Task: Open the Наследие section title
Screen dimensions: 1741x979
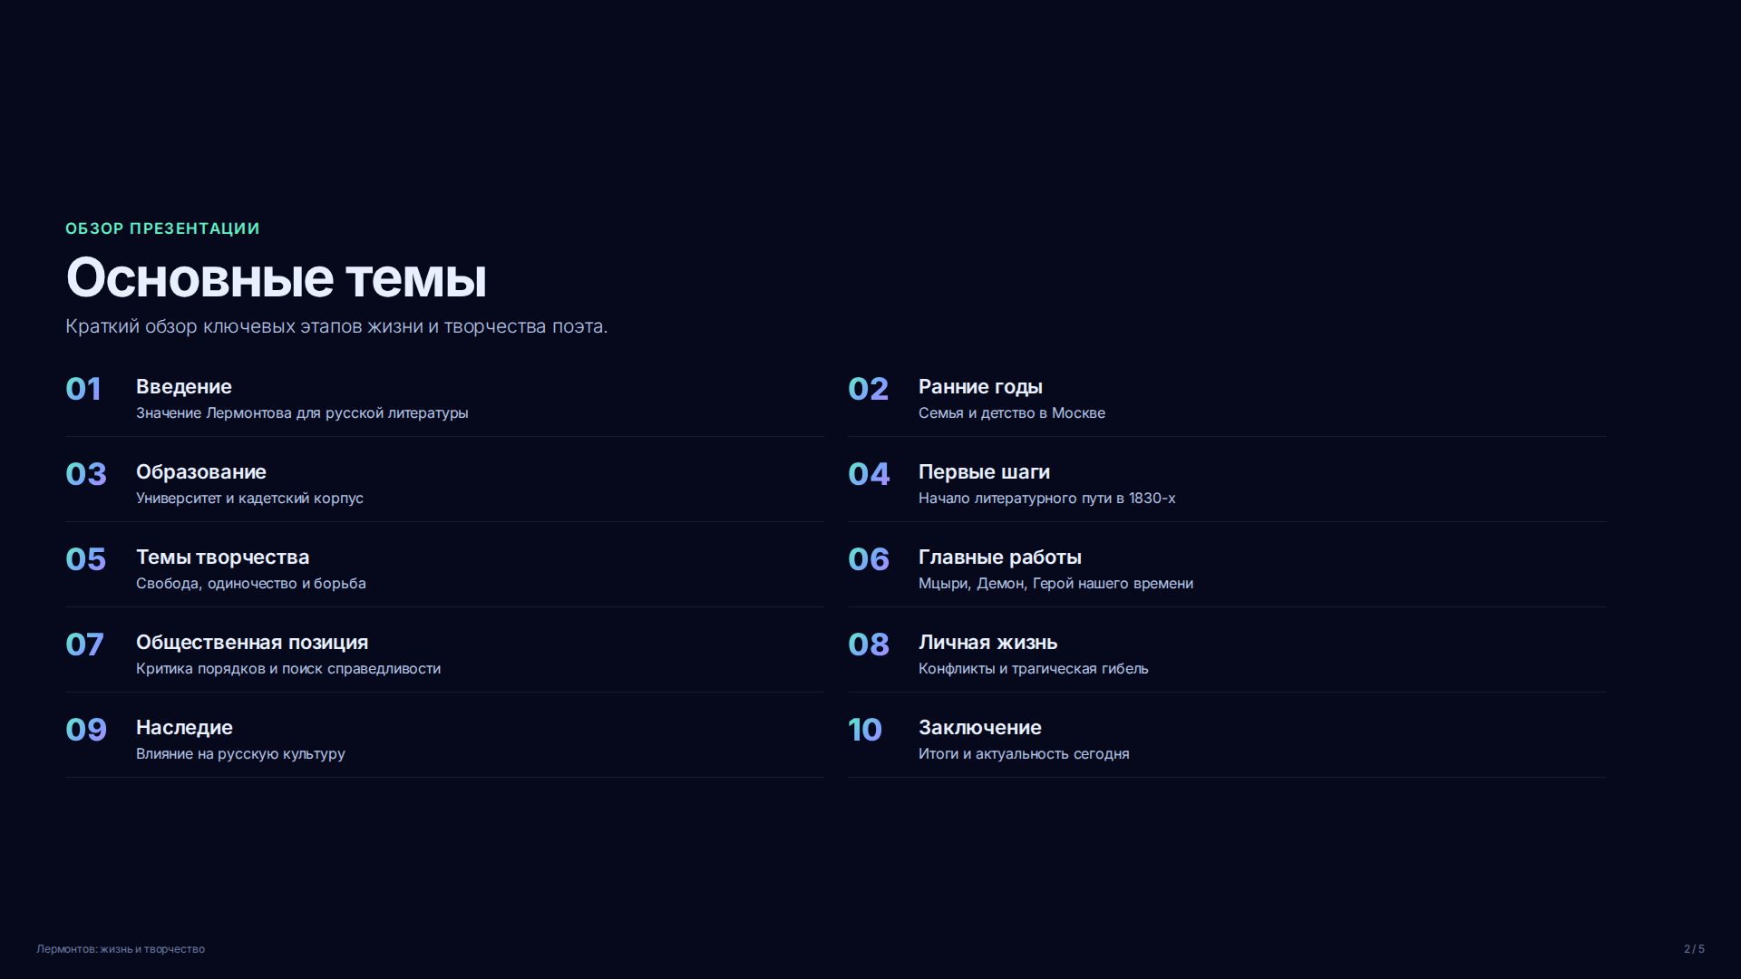Action: [x=184, y=728]
